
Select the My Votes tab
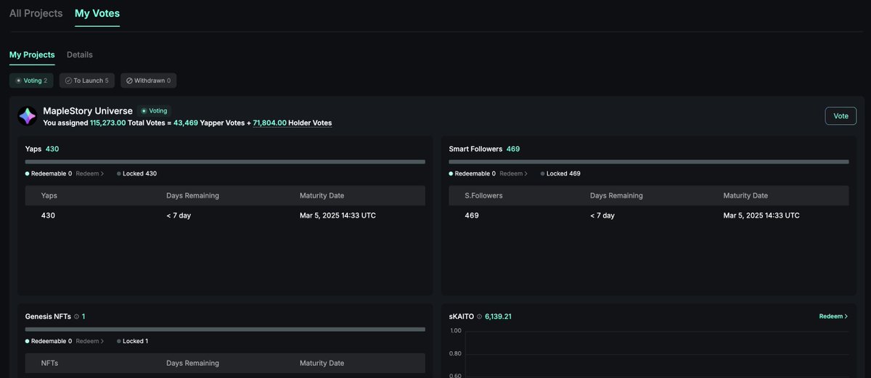pos(97,13)
